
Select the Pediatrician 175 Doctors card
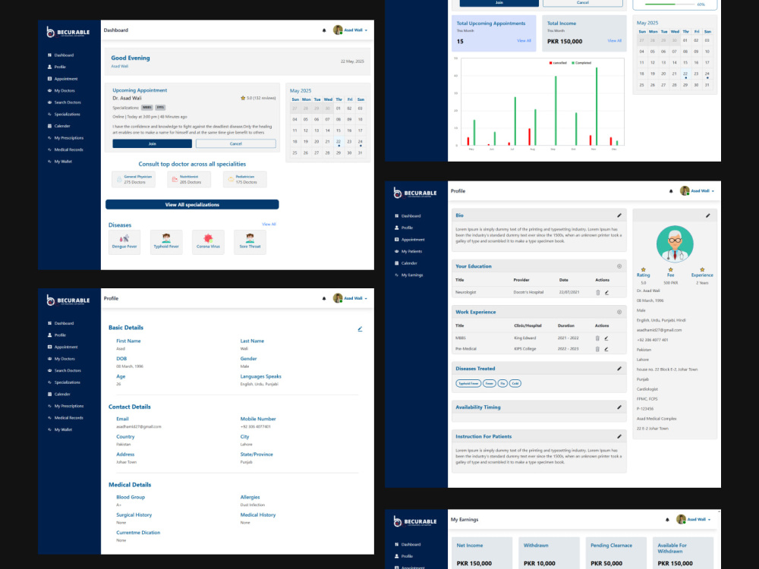tap(245, 180)
